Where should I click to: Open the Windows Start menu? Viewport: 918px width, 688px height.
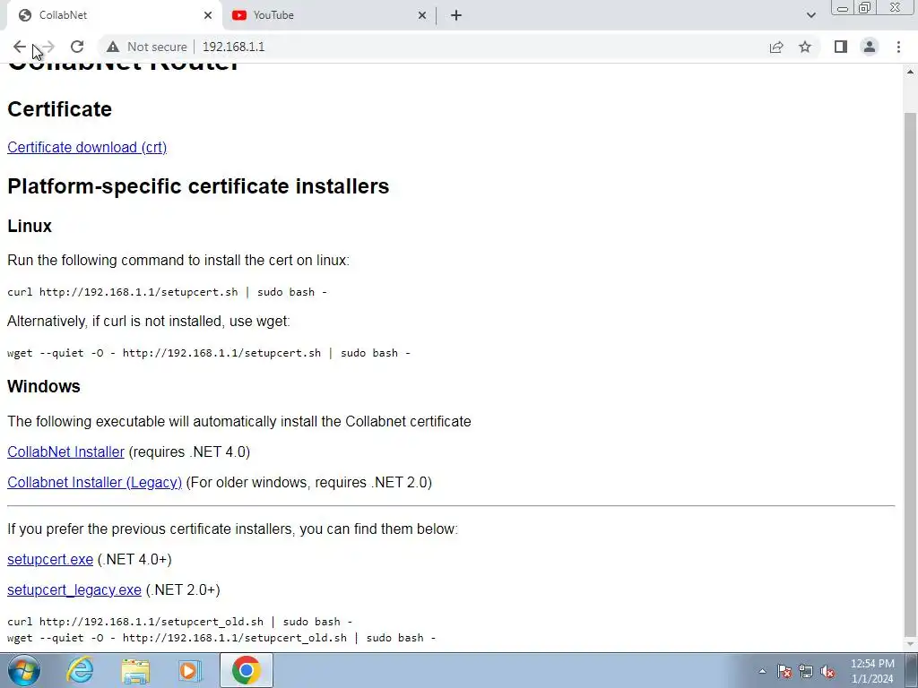[x=24, y=670]
